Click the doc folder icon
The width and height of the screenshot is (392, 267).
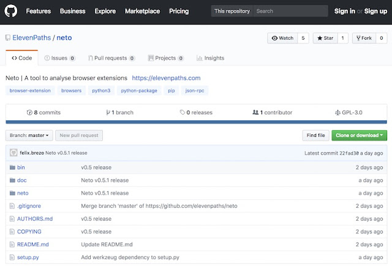point(12,180)
